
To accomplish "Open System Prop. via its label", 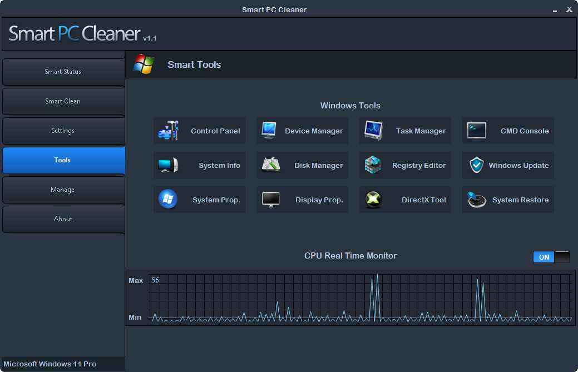I will pos(216,200).
